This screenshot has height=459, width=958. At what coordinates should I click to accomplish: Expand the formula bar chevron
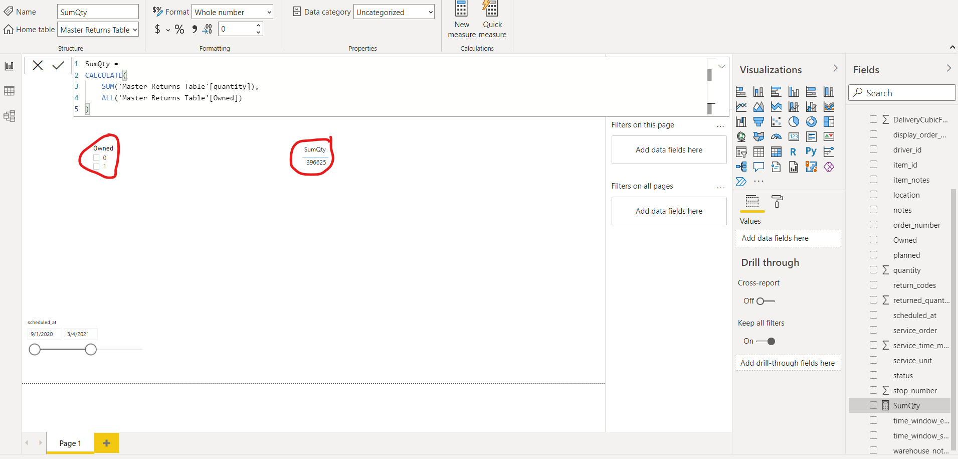click(x=721, y=66)
